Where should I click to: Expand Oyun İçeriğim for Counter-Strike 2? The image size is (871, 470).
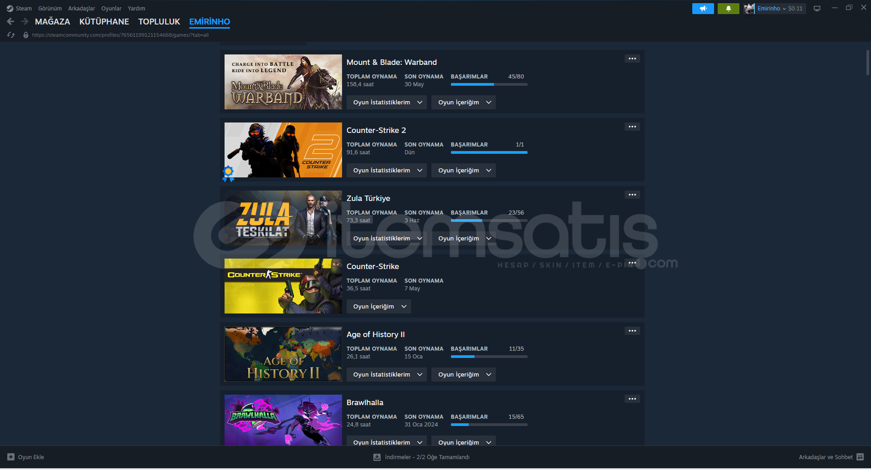pyautogui.click(x=464, y=171)
